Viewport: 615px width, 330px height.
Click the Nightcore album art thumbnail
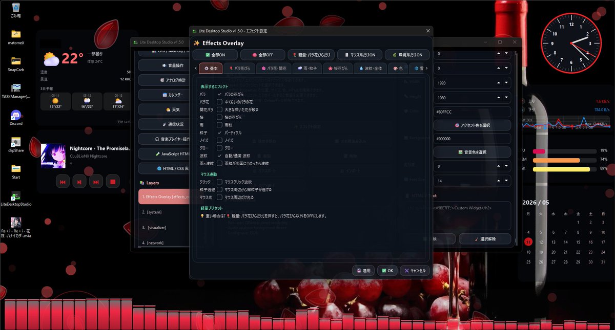point(53,156)
